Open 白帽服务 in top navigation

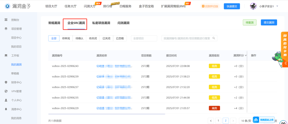pyautogui.click(x=125, y=6)
